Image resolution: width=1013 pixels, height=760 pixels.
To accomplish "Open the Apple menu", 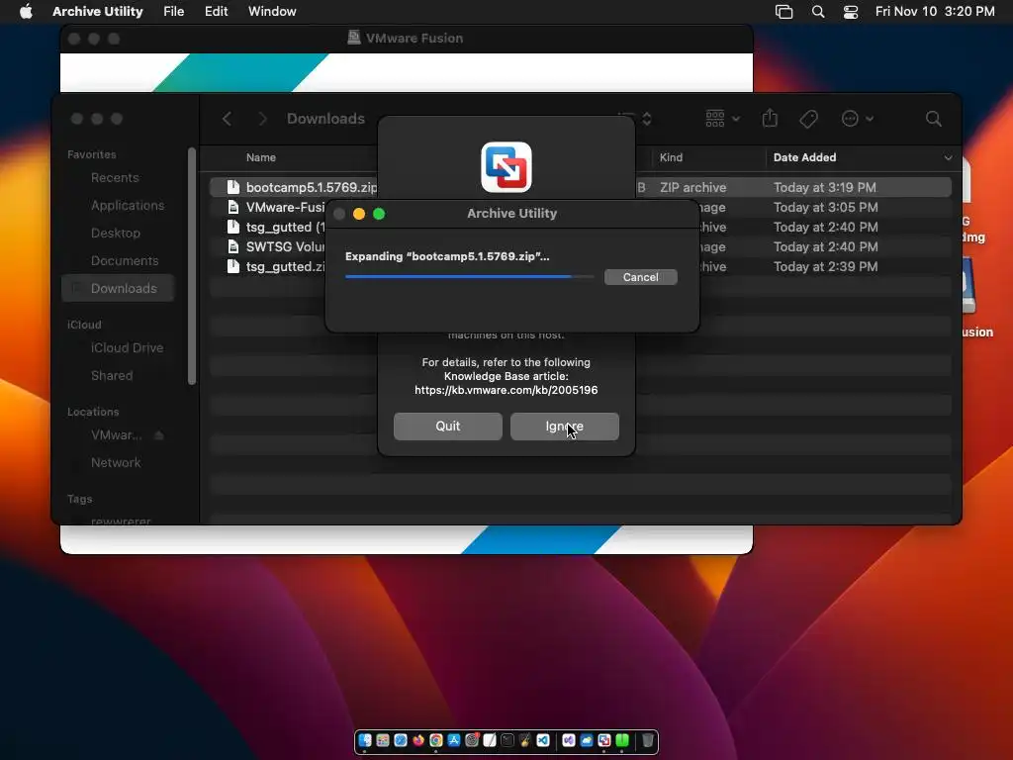I will [x=26, y=12].
